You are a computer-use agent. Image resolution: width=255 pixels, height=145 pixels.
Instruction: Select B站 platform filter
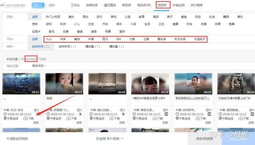(119, 39)
